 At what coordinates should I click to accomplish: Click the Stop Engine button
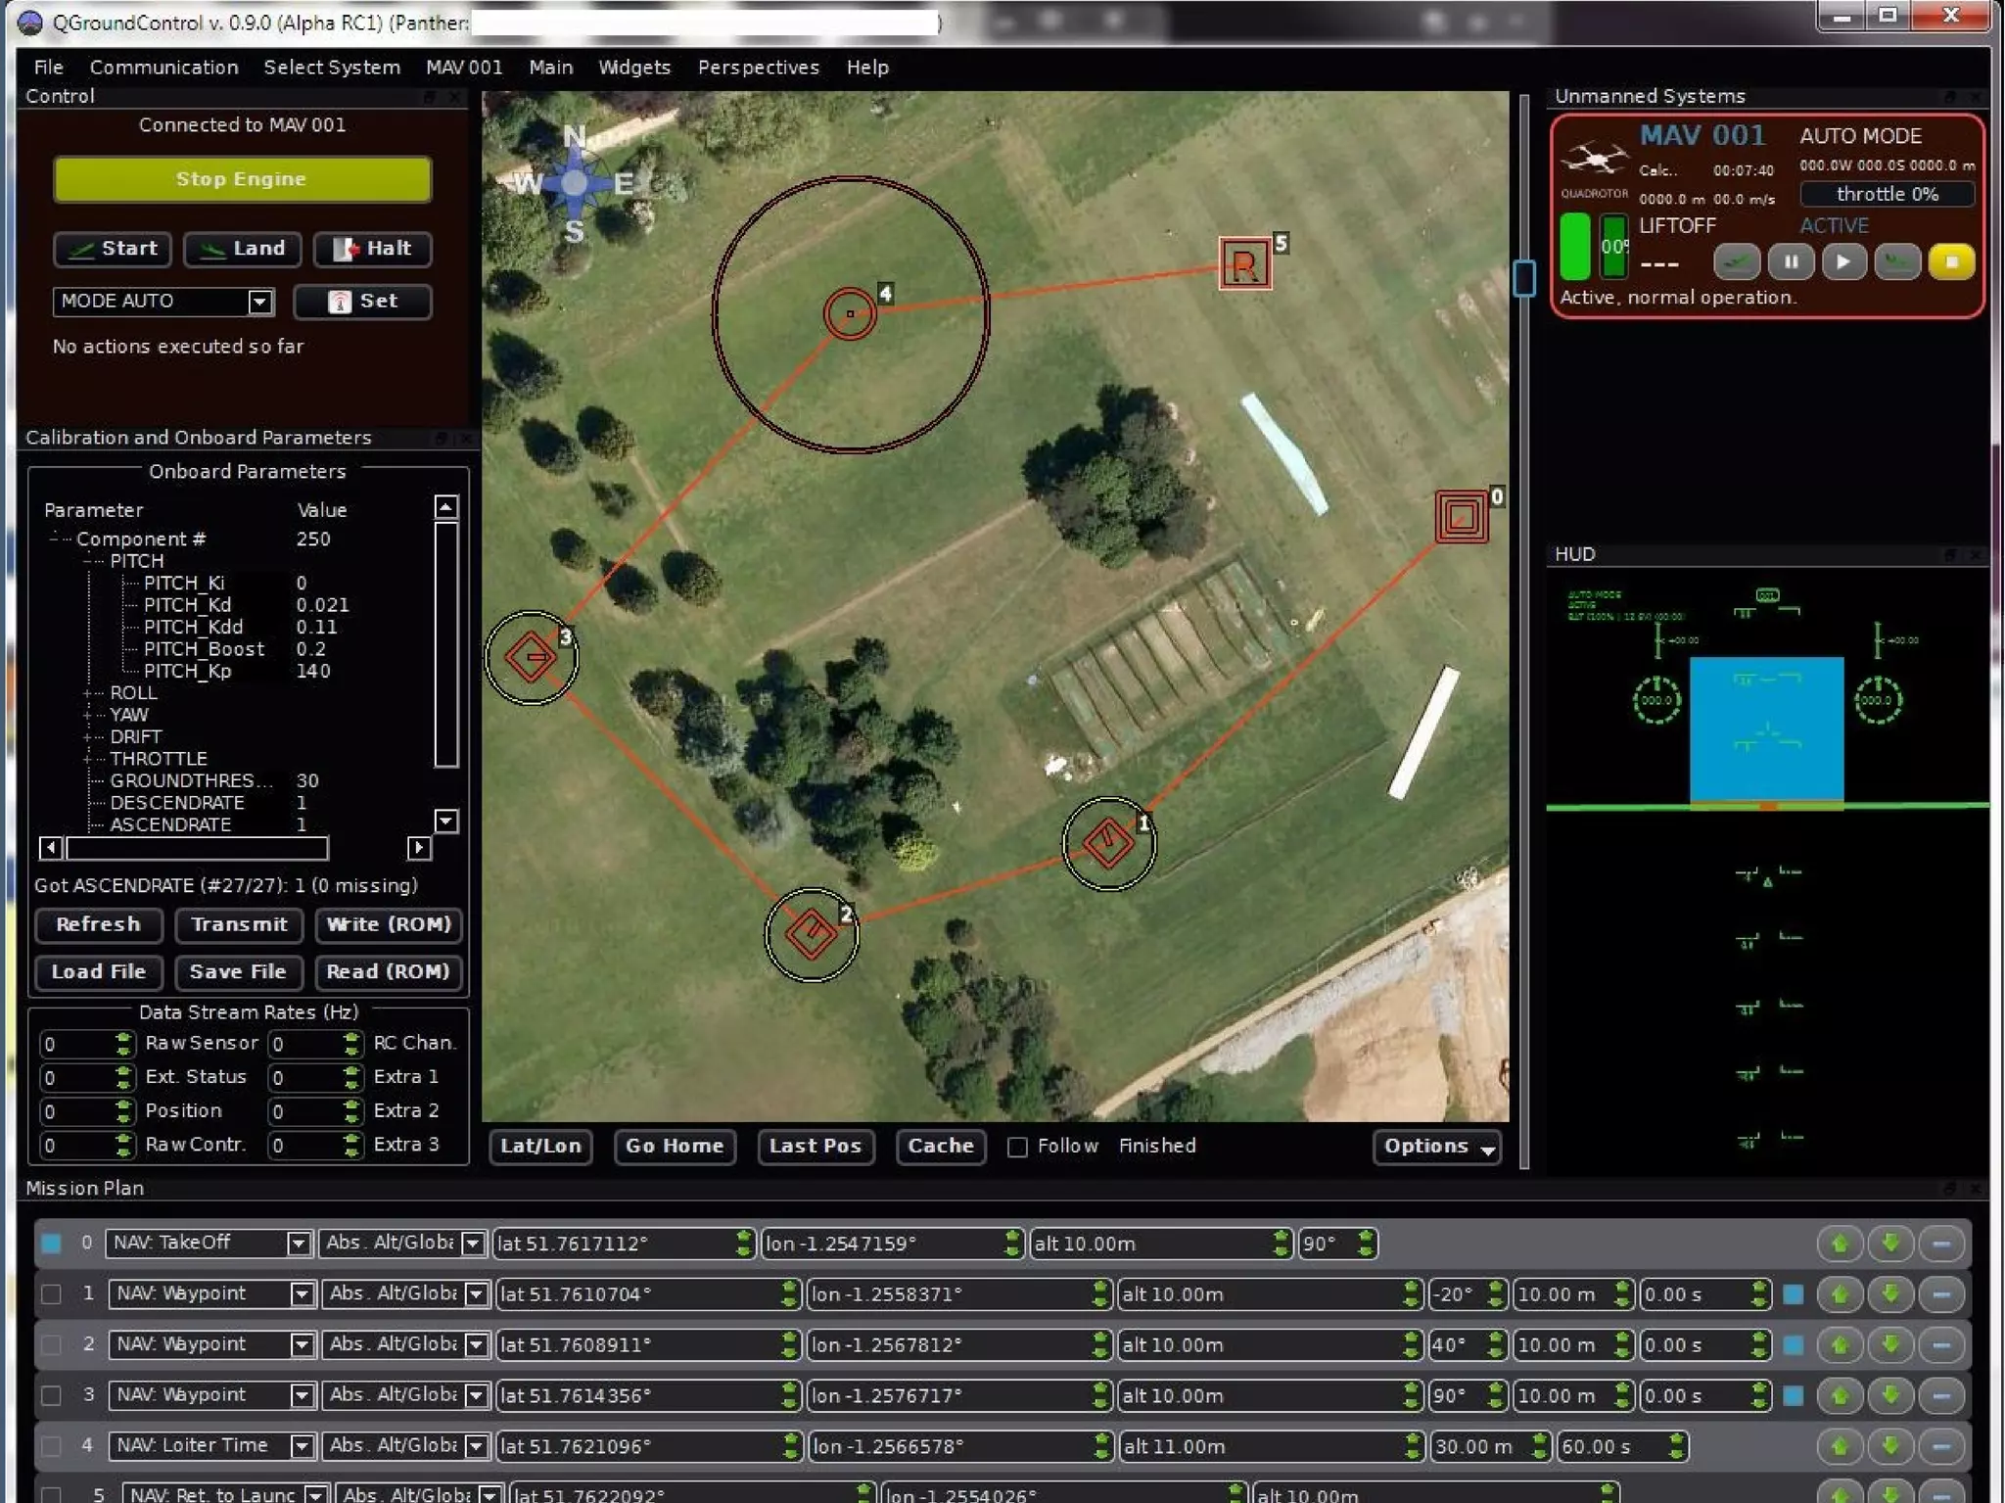242,179
